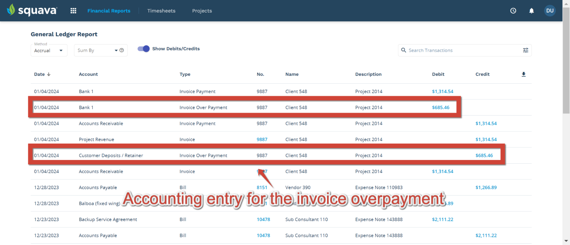The height and width of the screenshot is (245, 570).
Task: Click the $685.46 credit amount
Action: pos(484,155)
